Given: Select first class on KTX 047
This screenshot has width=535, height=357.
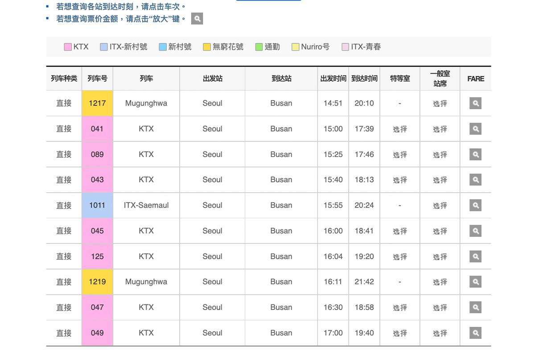Looking at the screenshot, I should (400, 307).
